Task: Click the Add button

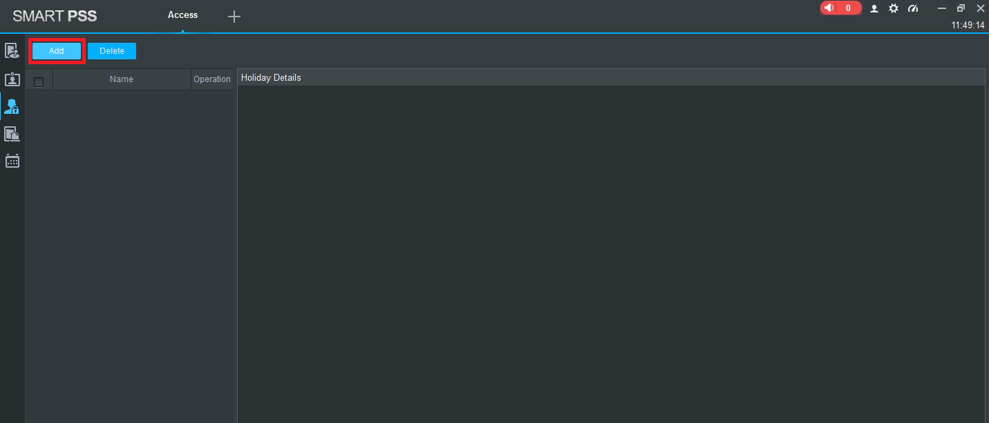Action: click(57, 51)
